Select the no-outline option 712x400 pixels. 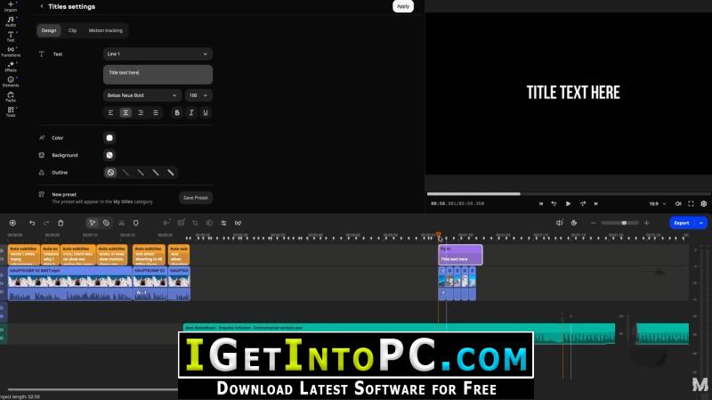pyautogui.click(x=110, y=172)
